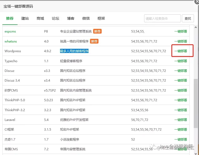Deploy Typecho with 一键部署

pos(181,61)
